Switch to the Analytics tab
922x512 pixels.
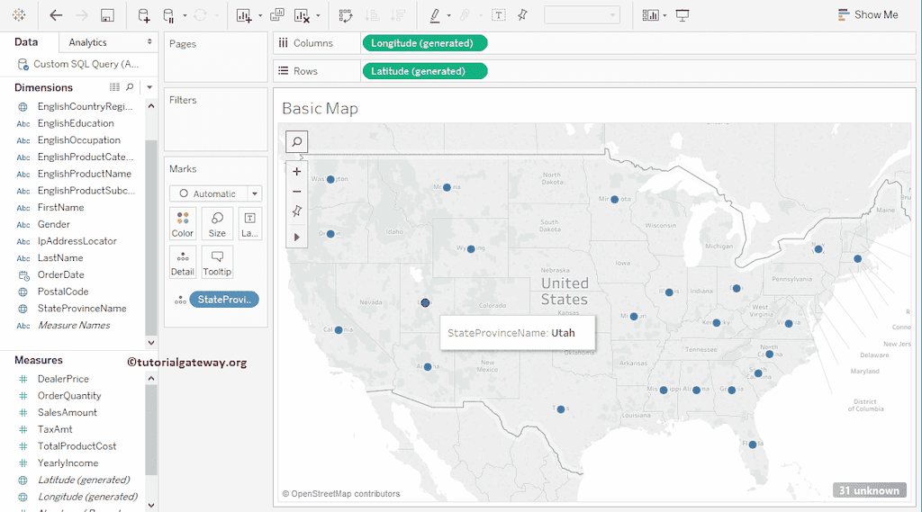coord(88,42)
